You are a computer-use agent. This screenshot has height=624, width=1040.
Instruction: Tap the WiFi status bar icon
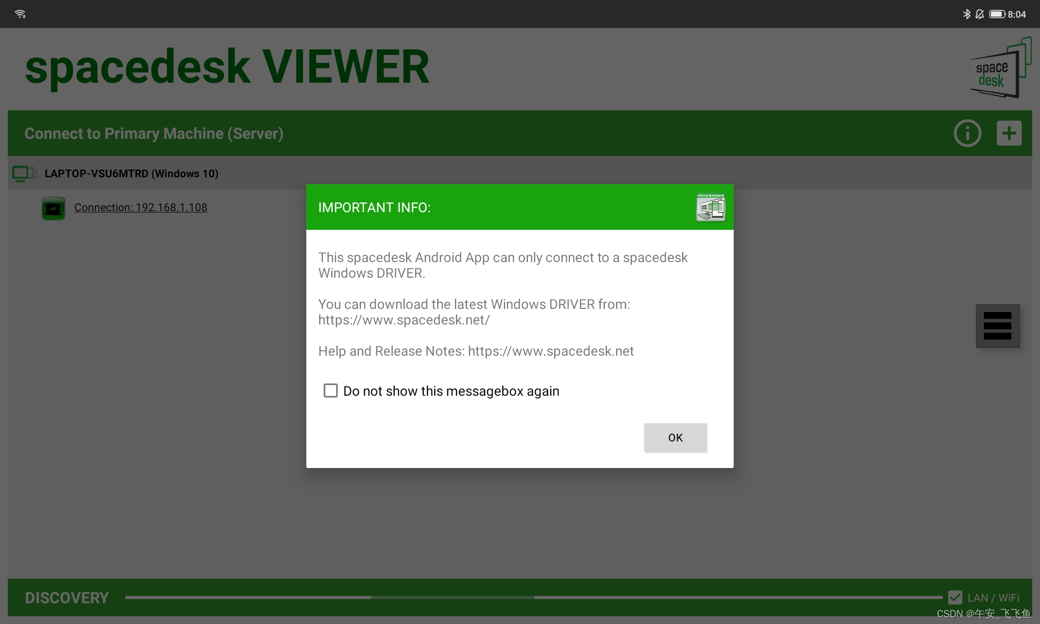point(20,14)
